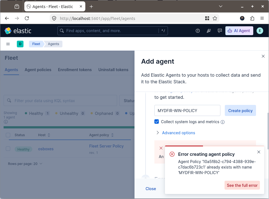Select all agents header checkbox
269x199 pixels.
pyautogui.click(x=8, y=135)
